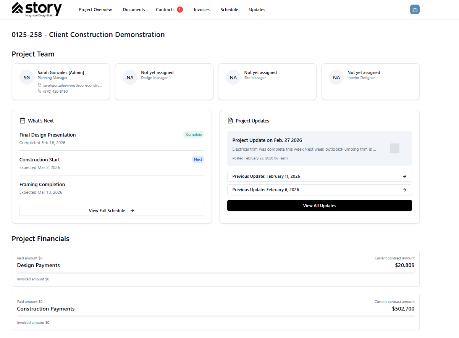Image resolution: width=459 pixels, height=338 pixels.
Task: Click the project title 0125-258 heading
Action: (88, 34)
